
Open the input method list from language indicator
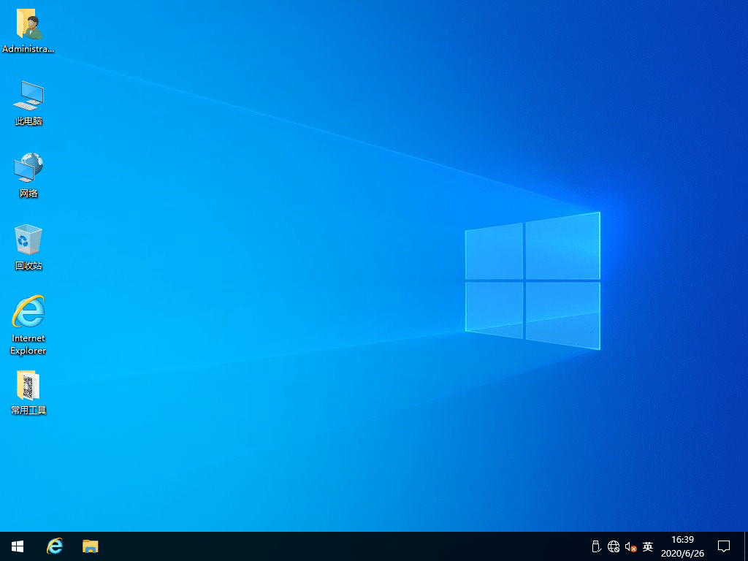pyautogui.click(x=647, y=546)
